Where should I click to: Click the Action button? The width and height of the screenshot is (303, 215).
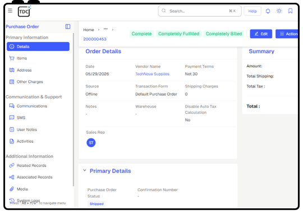pyautogui.click(x=287, y=34)
